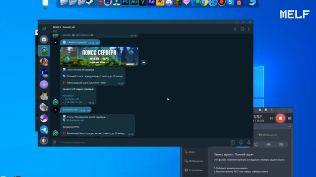Open the Funnymc.net link after 'IP:'
Viewport: 316px width, 177px height.
77,120
